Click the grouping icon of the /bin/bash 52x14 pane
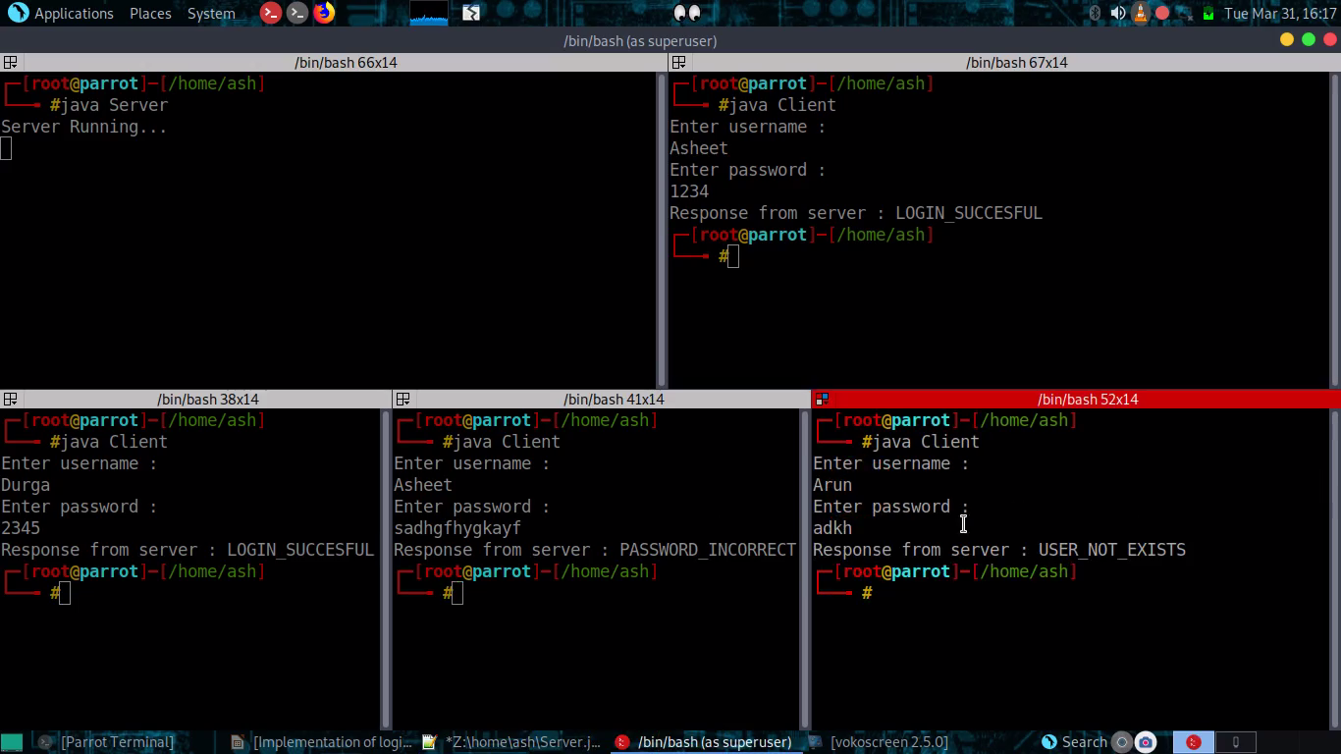The width and height of the screenshot is (1341, 754). tap(823, 399)
